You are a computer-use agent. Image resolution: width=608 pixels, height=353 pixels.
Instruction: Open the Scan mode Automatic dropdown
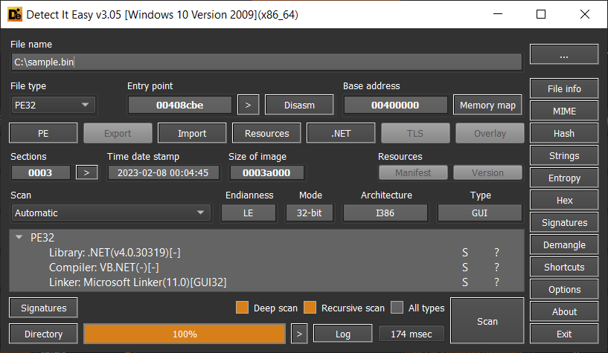111,213
